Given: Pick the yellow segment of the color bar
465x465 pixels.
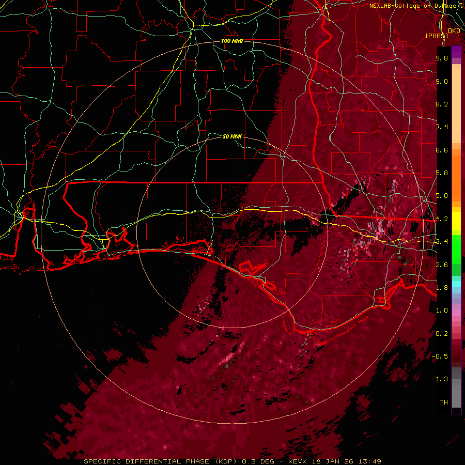Looking at the screenshot, I should 456,221.
